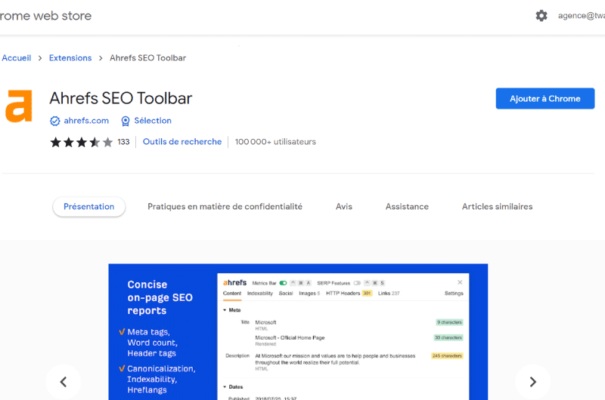The image size is (605, 400).
Task: Show next screenshot with right arrow
Action: pyautogui.click(x=532, y=382)
